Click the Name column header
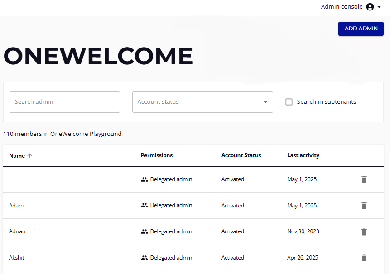The height and width of the screenshot is (274, 390). (x=17, y=156)
